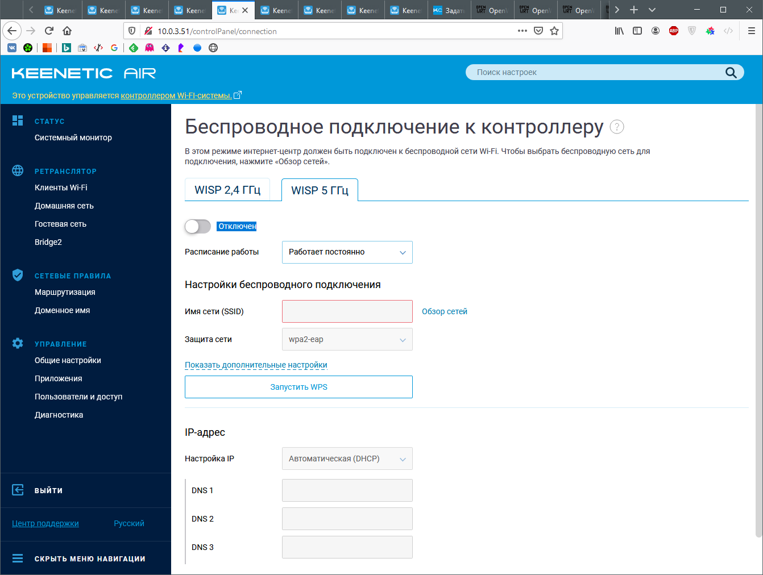Open Общие настройки page
This screenshot has height=575, width=763.
pos(68,360)
